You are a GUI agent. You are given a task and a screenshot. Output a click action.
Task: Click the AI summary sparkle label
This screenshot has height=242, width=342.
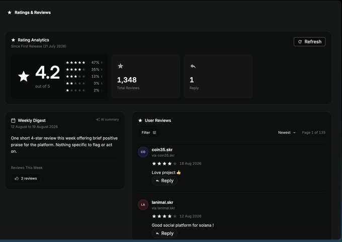click(x=108, y=119)
